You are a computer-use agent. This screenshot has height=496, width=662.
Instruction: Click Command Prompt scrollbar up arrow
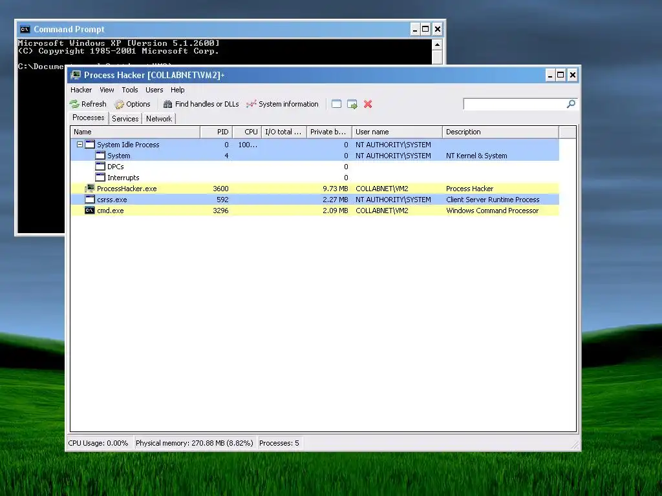(x=437, y=45)
